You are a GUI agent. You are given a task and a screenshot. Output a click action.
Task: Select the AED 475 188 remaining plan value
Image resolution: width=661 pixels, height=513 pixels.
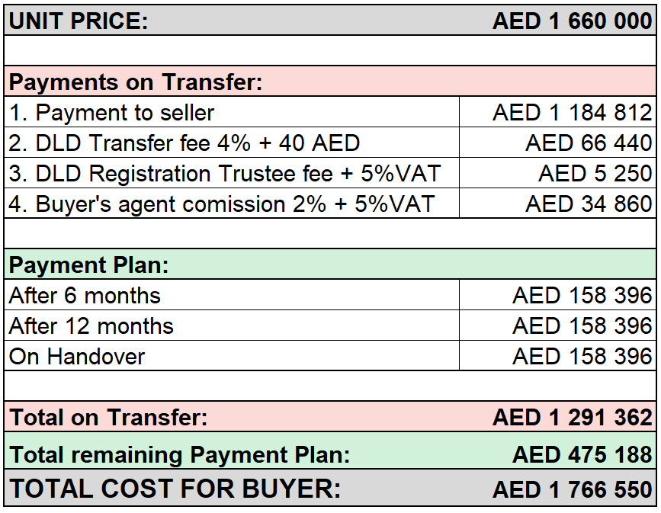582,454
